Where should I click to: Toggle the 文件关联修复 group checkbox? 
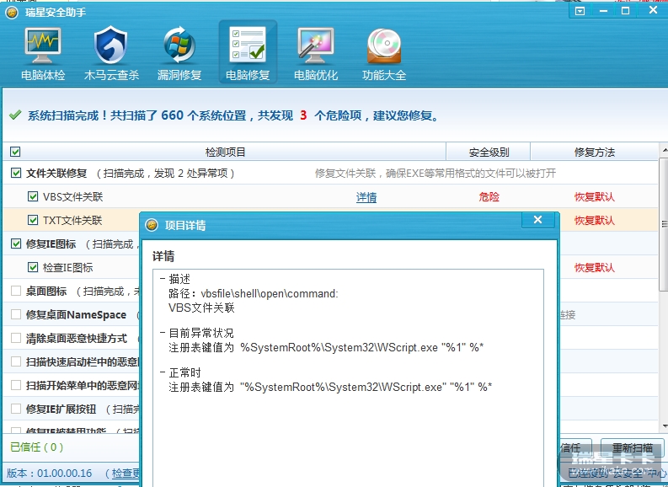[x=16, y=173]
